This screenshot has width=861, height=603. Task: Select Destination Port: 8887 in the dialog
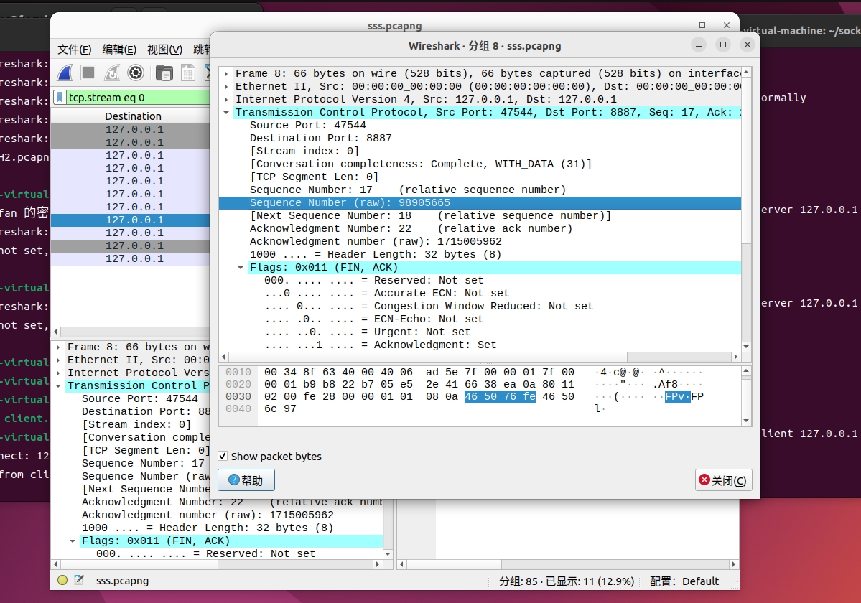[321, 138]
